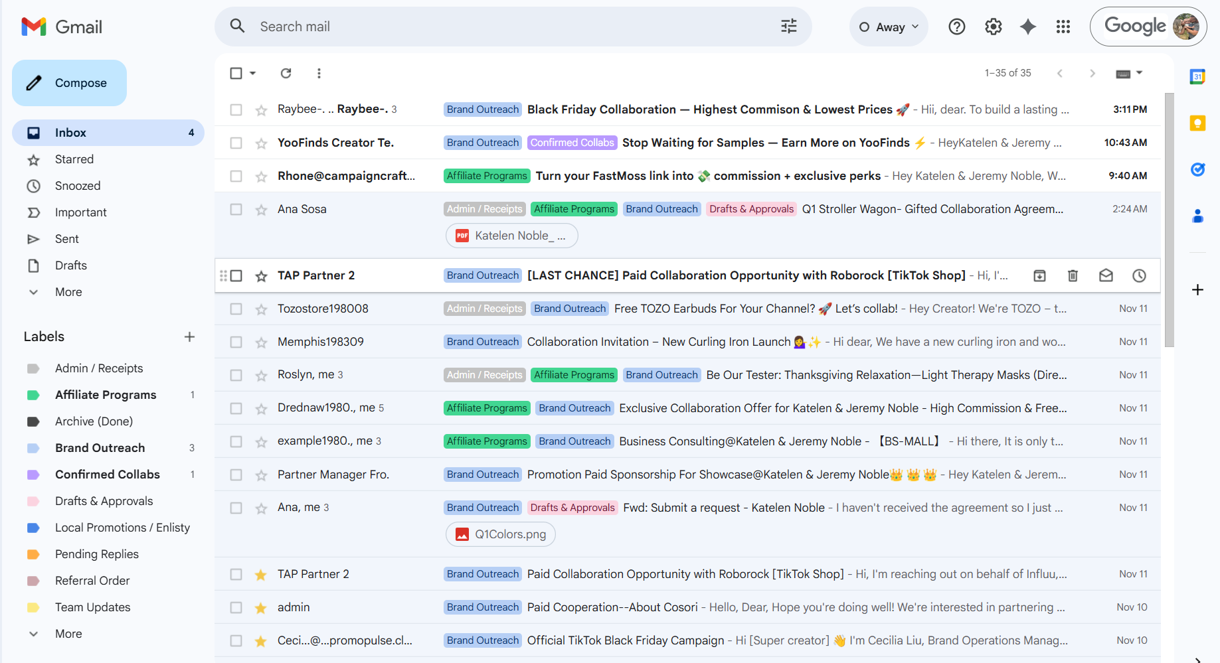
Task: Click the green Affiliate Programs label swatch
Action: (x=33, y=395)
